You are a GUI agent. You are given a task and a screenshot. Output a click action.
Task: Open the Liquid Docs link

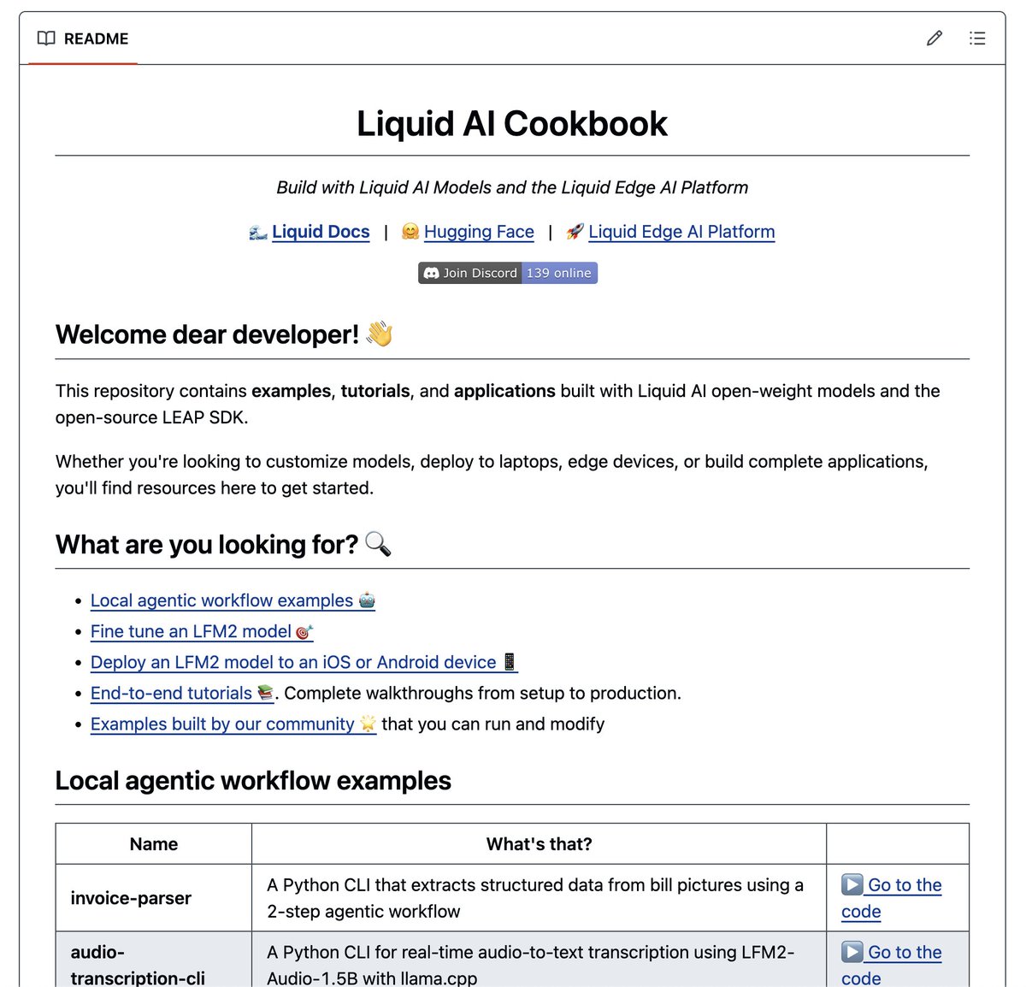[321, 231]
